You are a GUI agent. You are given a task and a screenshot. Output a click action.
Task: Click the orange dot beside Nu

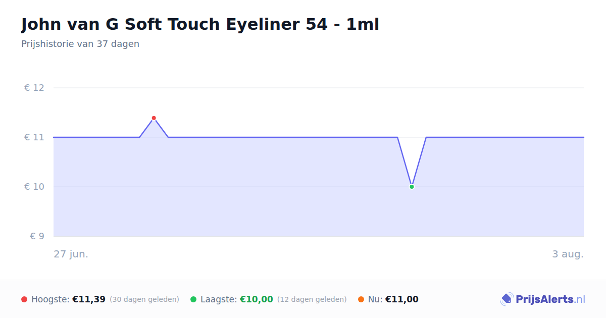[361, 299]
